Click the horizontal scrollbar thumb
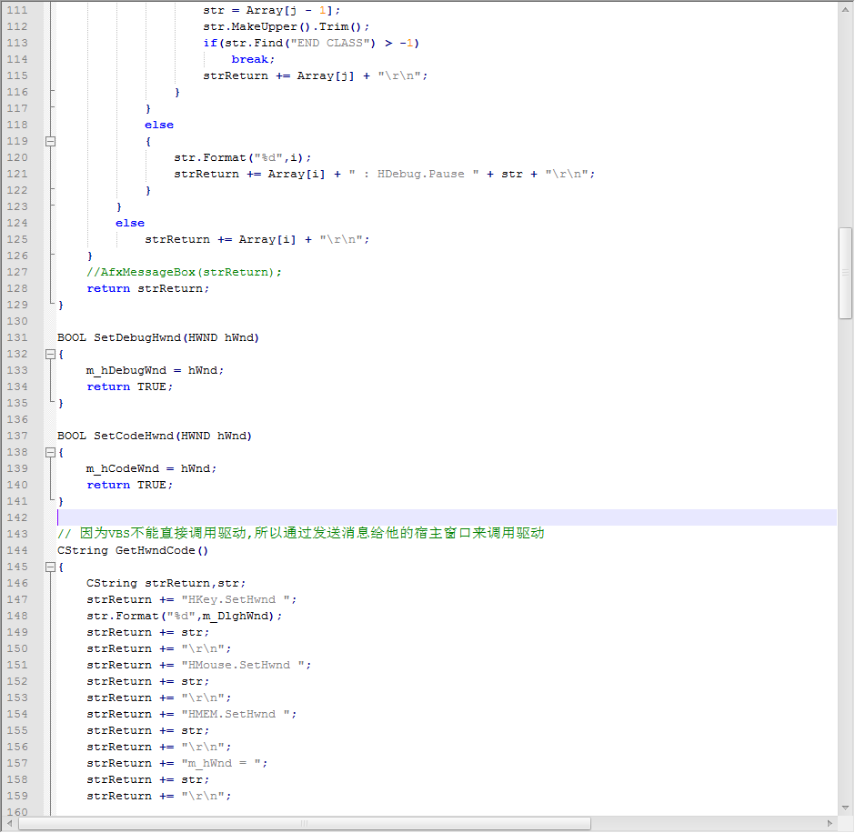855x833 pixels. pyautogui.click(x=305, y=823)
